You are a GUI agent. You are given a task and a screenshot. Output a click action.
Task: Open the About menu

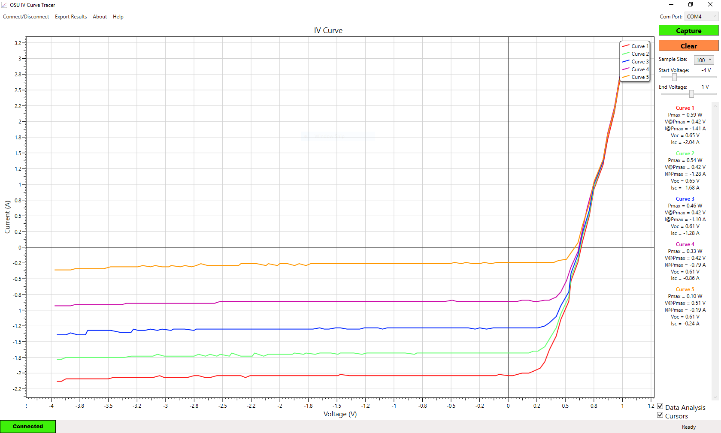(100, 17)
